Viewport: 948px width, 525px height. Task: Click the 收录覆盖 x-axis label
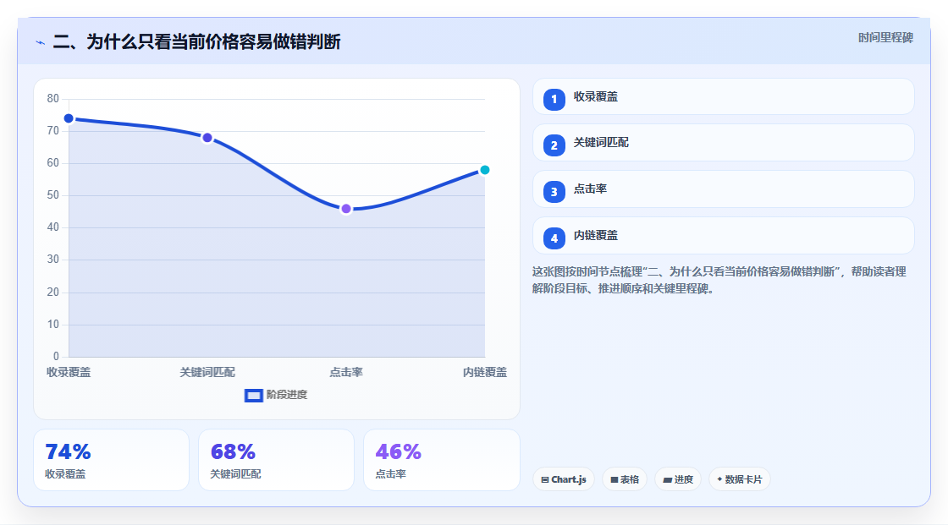coord(69,372)
